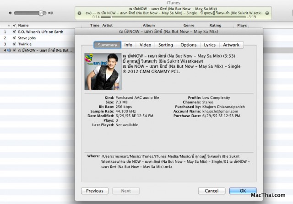Image resolution: width=293 pixels, height=204 pixels.
Task: Click the 7.3 MB size value
Action: pos(121,102)
